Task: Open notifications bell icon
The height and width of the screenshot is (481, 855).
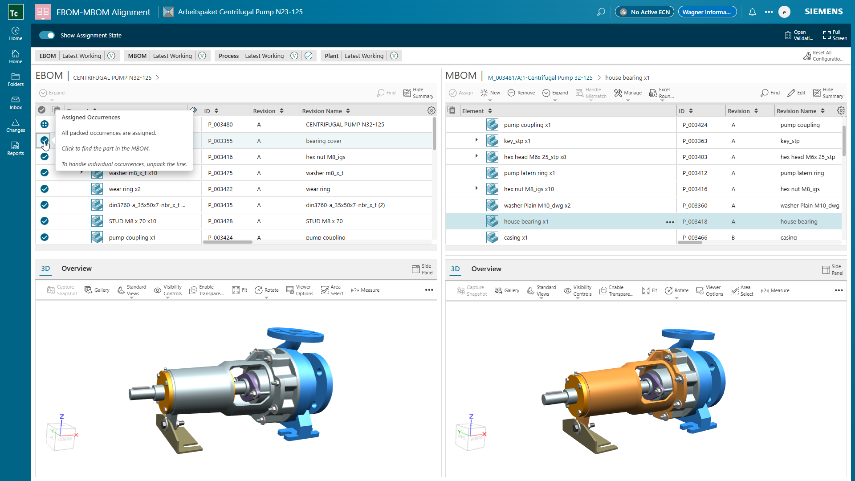Action: click(x=752, y=12)
